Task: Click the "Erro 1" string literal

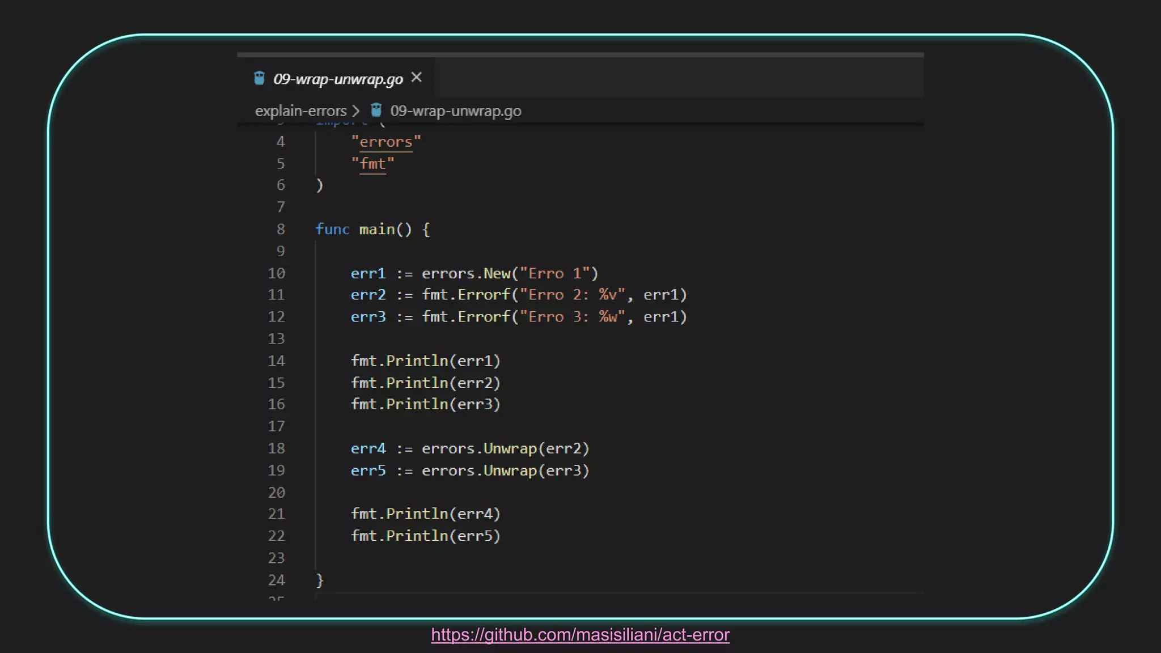Action: pyautogui.click(x=555, y=273)
